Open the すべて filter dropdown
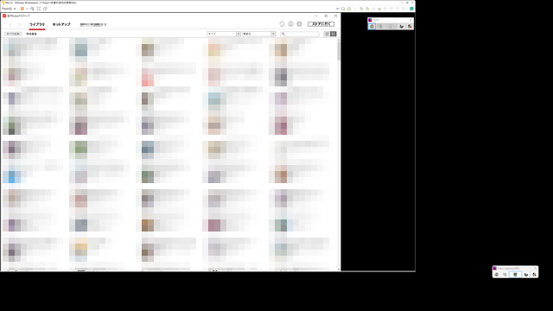Viewport: 553px width, 311px height. (x=224, y=34)
